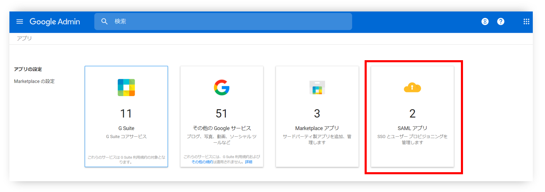Click the Google Admin logo
The image size is (545, 192).
(55, 22)
